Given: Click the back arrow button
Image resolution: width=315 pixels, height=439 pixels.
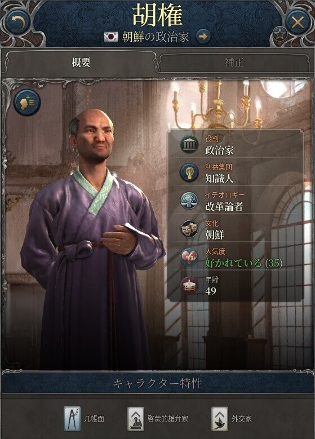Looking at the screenshot, I should click(19, 22).
